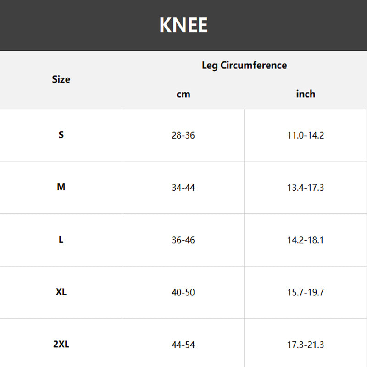Click the 13.4-17.3 inch cell
367x367 pixels.
click(x=306, y=188)
